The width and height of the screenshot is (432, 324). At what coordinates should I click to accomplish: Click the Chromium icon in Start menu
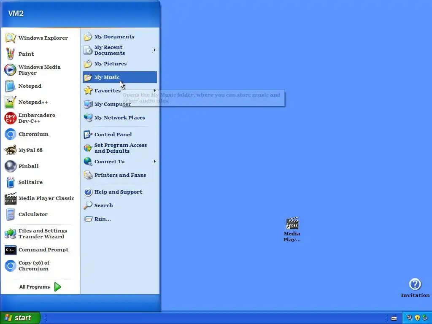click(x=11, y=134)
